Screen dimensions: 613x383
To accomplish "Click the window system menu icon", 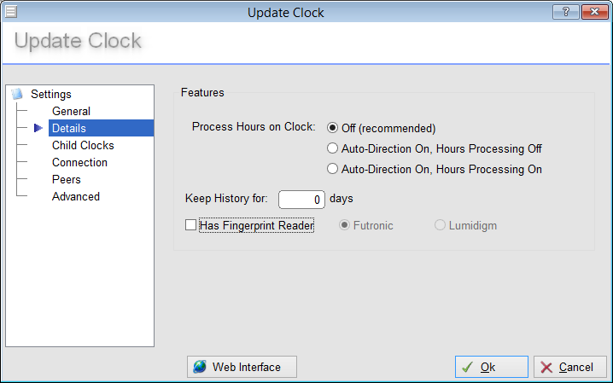I will point(11,11).
